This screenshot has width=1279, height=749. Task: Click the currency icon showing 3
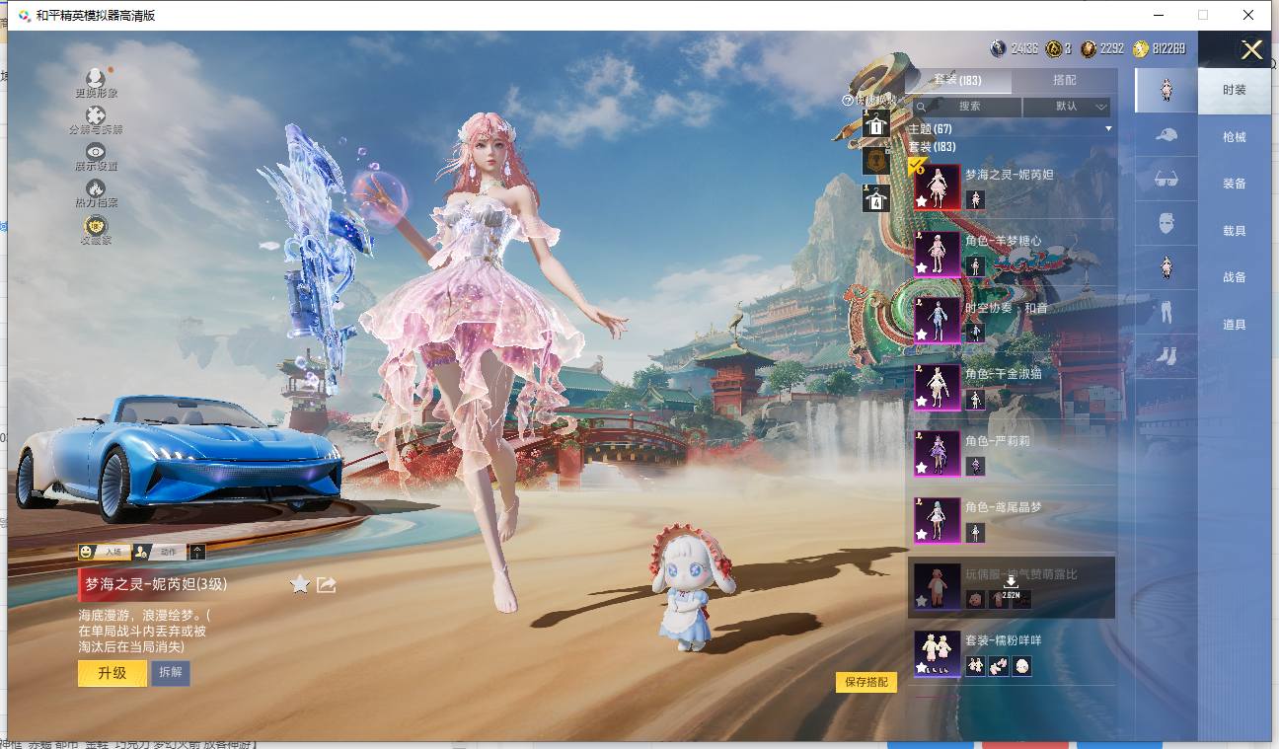coord(1054,48)
